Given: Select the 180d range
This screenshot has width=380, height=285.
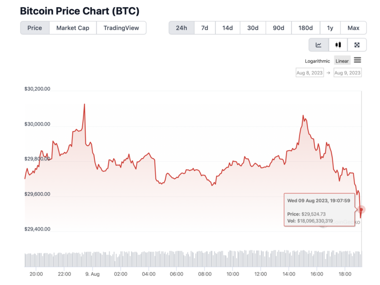Looking at the screenshot, I should coord(306,28).
